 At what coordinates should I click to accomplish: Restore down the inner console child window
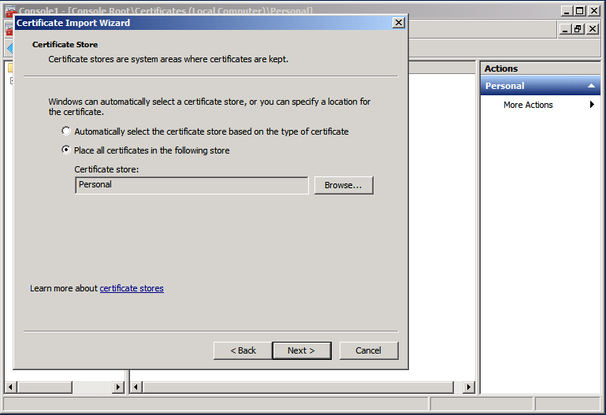point(578,29)
